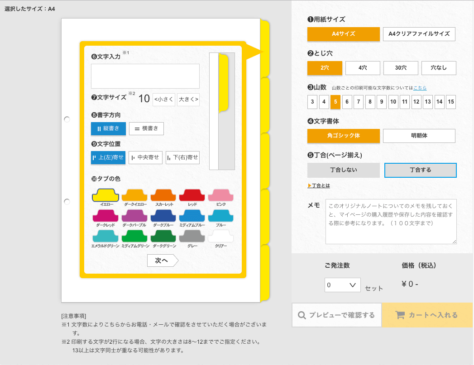
Task: Switch writing direction to 横書き
Action: (x=146, y=128)
